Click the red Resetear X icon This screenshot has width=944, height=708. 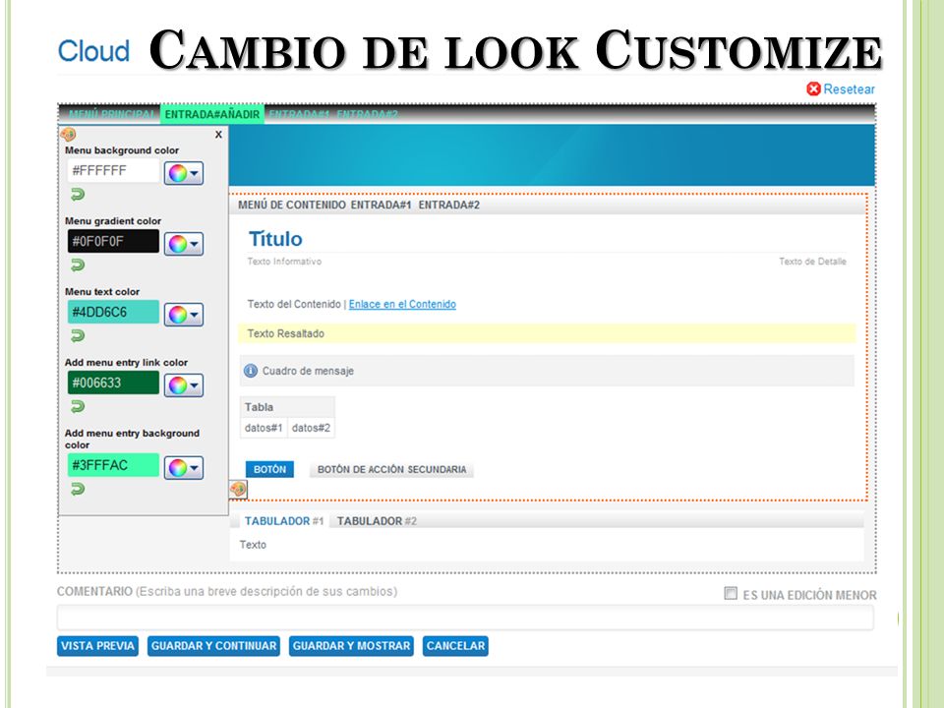coord(813,89)
